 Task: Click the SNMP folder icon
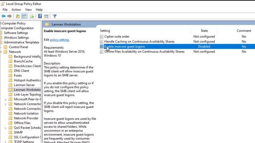click(10, 132)
